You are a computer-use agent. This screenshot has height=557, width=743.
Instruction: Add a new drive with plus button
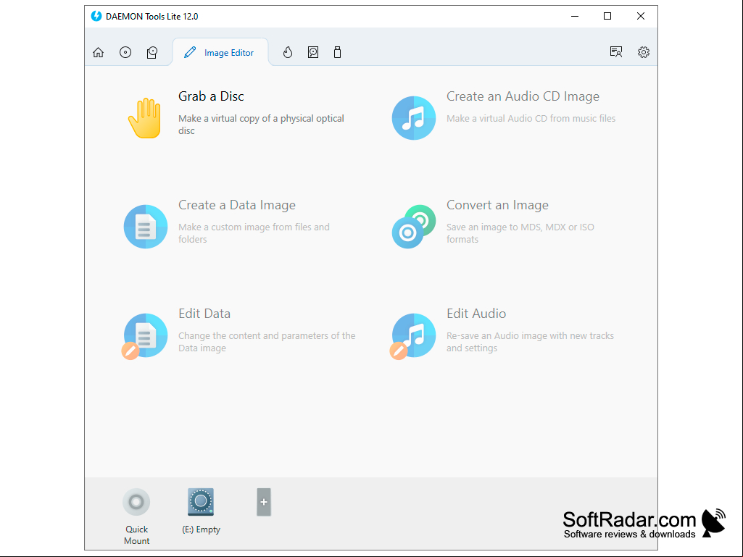point(264,502)
